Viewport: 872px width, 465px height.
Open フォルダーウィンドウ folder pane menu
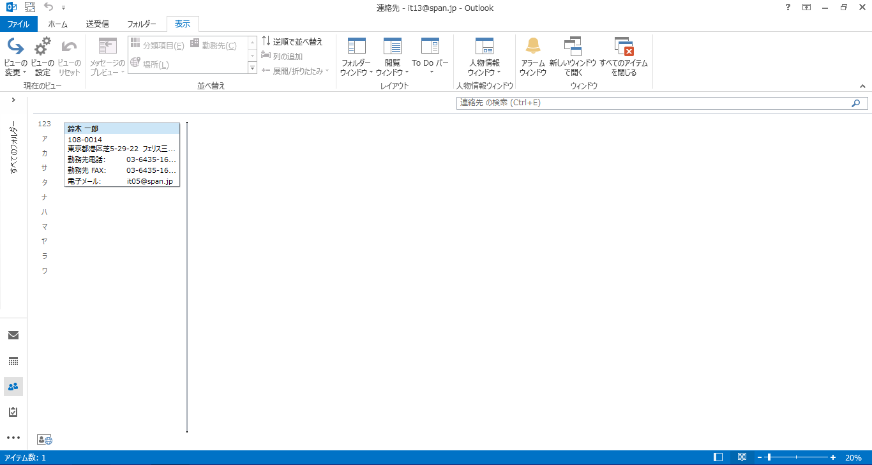coord(356,57)
